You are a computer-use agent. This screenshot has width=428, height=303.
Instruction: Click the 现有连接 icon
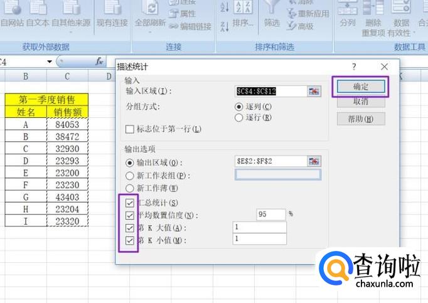(x=112, y=14)
